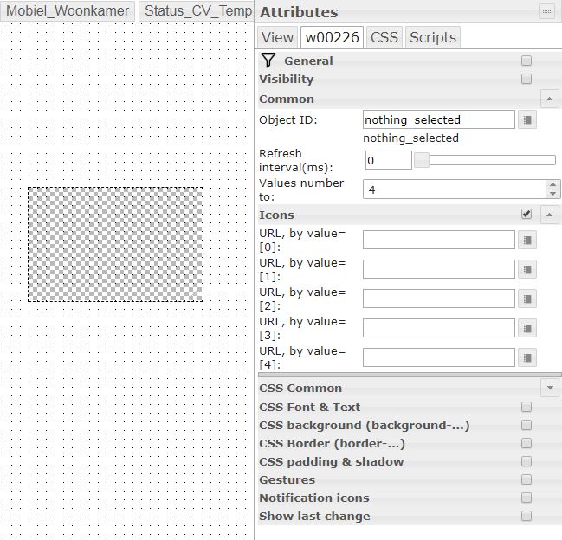Click the Attributes panel options icon
The image size is (562, 540).
(546, 11)
